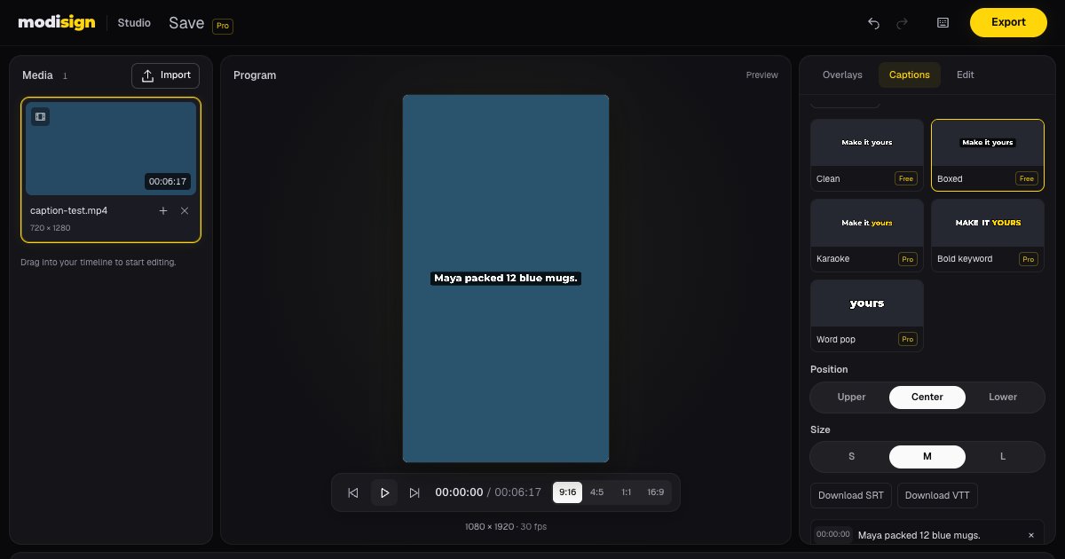Screen dimensions: 1065x559
Task: Choose 16:9 aspect ratio
Action: (655, 492)
